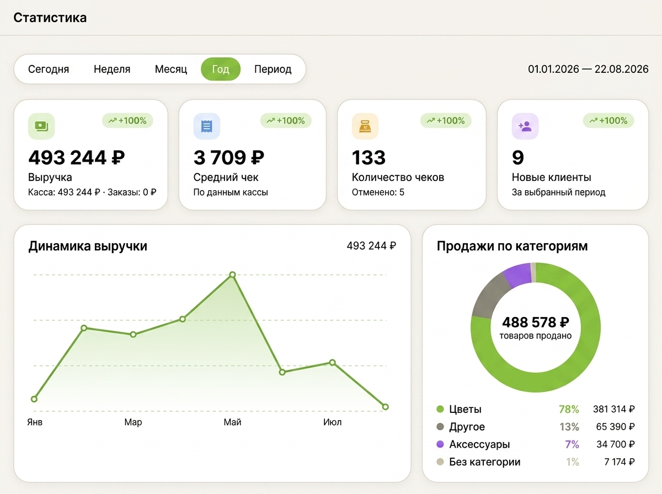Select the active Год tab

coord(221,69)
